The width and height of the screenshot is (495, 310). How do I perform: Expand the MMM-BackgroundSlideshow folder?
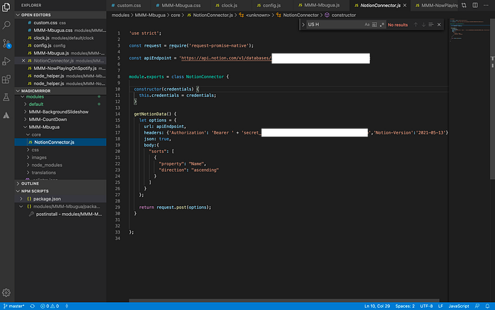[x=59, y=112]
